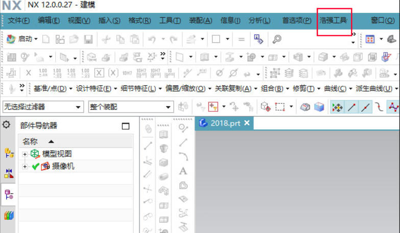The width and height of the screenshot is (400, 233).
Task: Click the Paste clipboard icon
Action: click(134, 39)
